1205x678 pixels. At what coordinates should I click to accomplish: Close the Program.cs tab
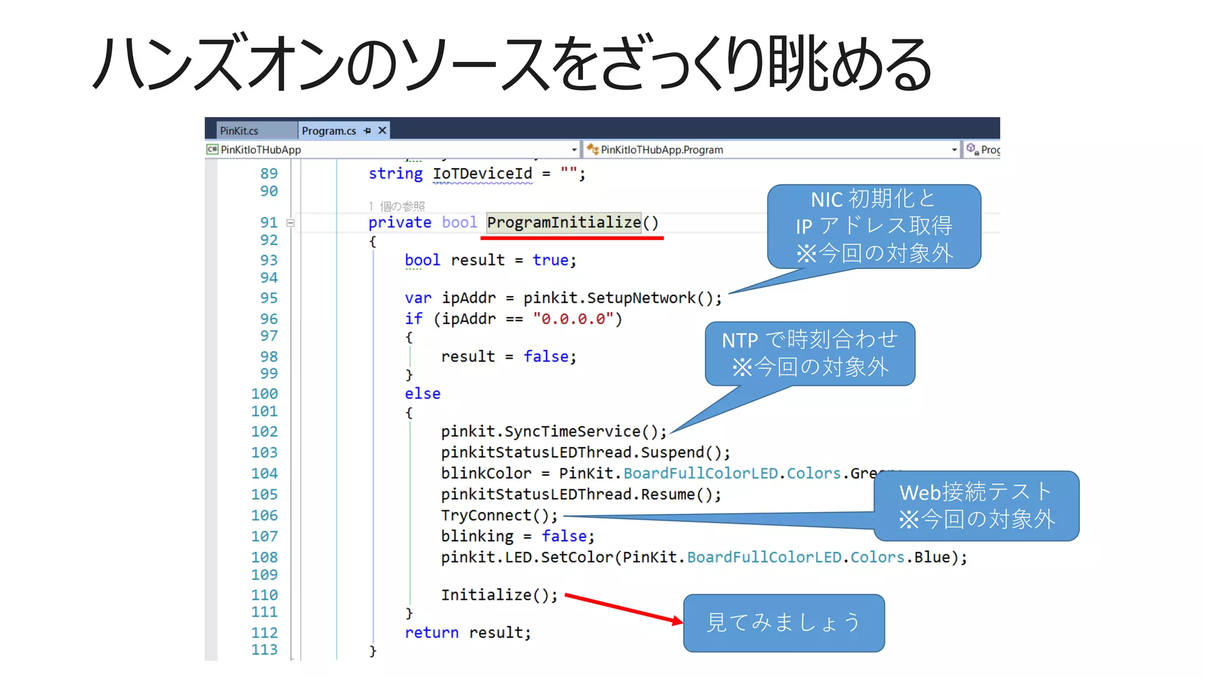[x=382, y=130]
